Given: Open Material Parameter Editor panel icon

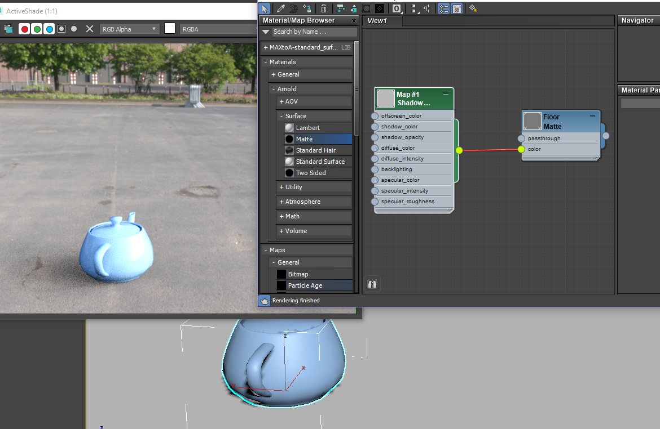Looking at the screenshot, I should tap(457, 8).
